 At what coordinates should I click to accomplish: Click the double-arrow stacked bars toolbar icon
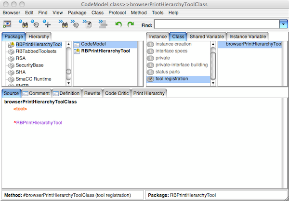point(103,24)
